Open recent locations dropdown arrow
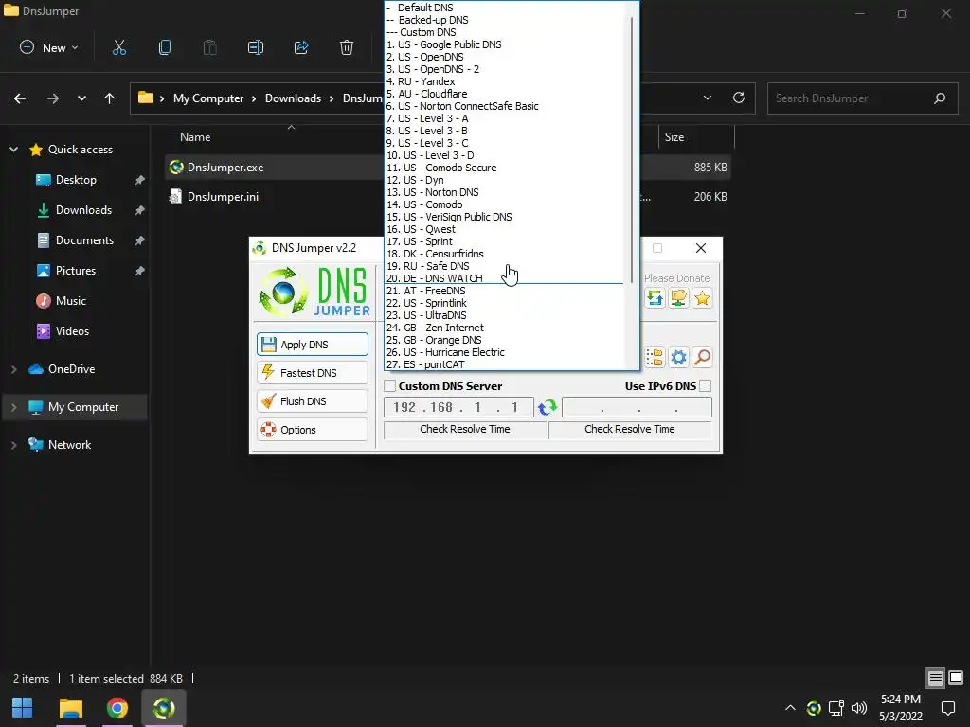The image size is (970, 727). pyautogui.click(x=81, y=98)
